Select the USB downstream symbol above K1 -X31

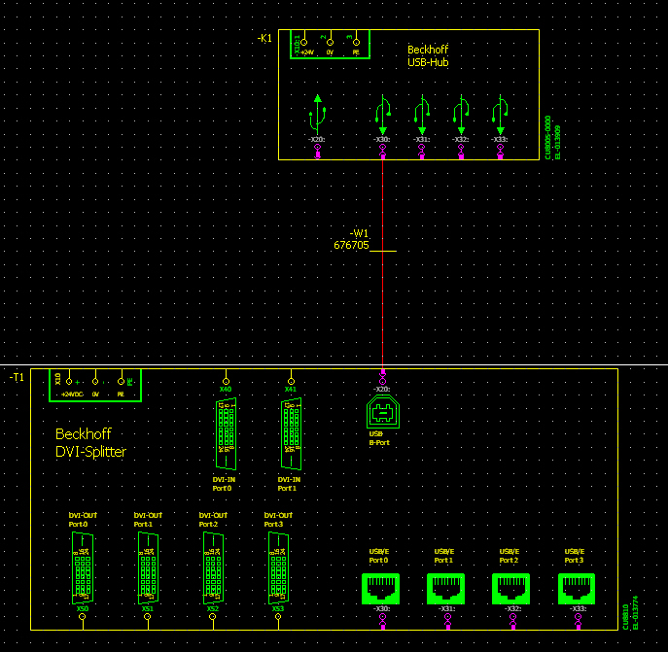tap(422, 114)
